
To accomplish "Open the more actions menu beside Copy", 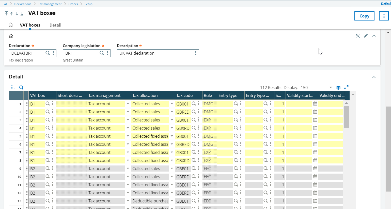I will [x=384, y=16].
